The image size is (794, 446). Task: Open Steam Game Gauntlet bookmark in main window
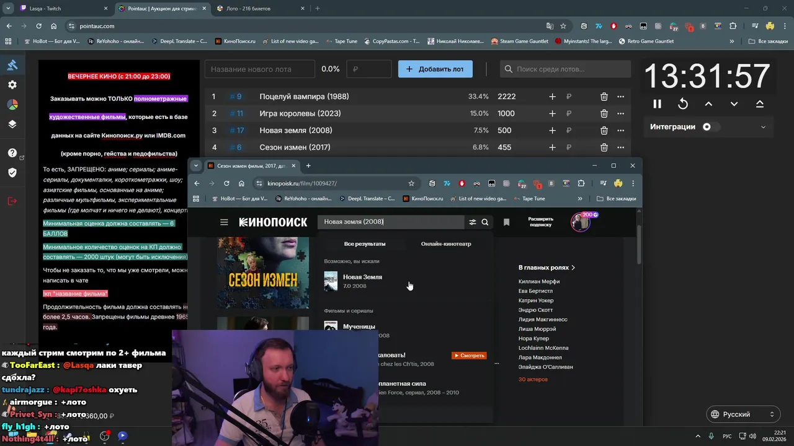pyautogui.click(x=519, y=42)
